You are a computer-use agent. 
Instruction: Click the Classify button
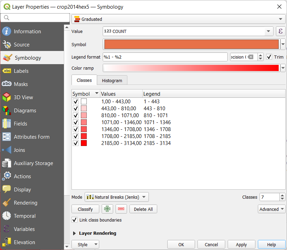[85, 209]
